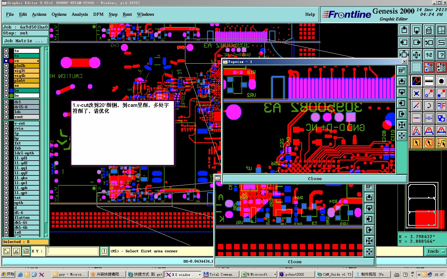The width and height of the screenshot is (447, 279).
Task: Click the exclamation mark icon
Action: tap(104, 251)
